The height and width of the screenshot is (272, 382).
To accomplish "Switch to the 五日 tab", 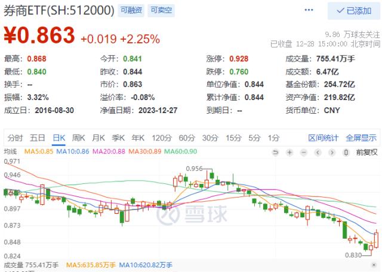I will click(x=38, y=138).
